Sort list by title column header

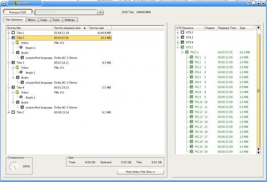click(30, 28)
